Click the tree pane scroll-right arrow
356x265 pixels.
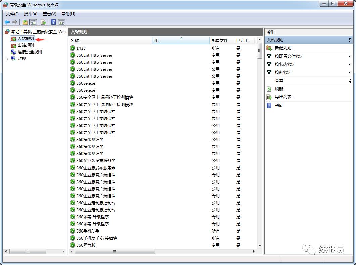63,251
